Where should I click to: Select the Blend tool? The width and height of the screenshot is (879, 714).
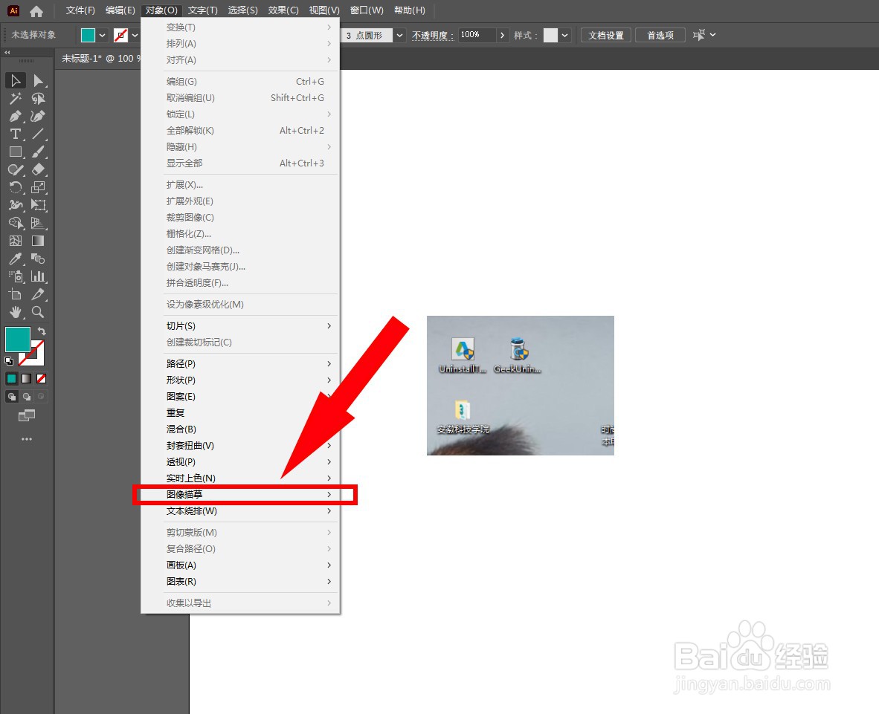point(38,259)
